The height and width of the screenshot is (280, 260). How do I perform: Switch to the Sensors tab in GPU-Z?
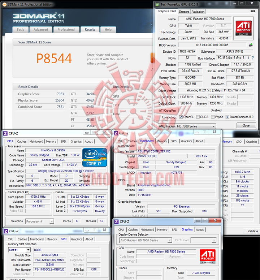tap(184, 12)
